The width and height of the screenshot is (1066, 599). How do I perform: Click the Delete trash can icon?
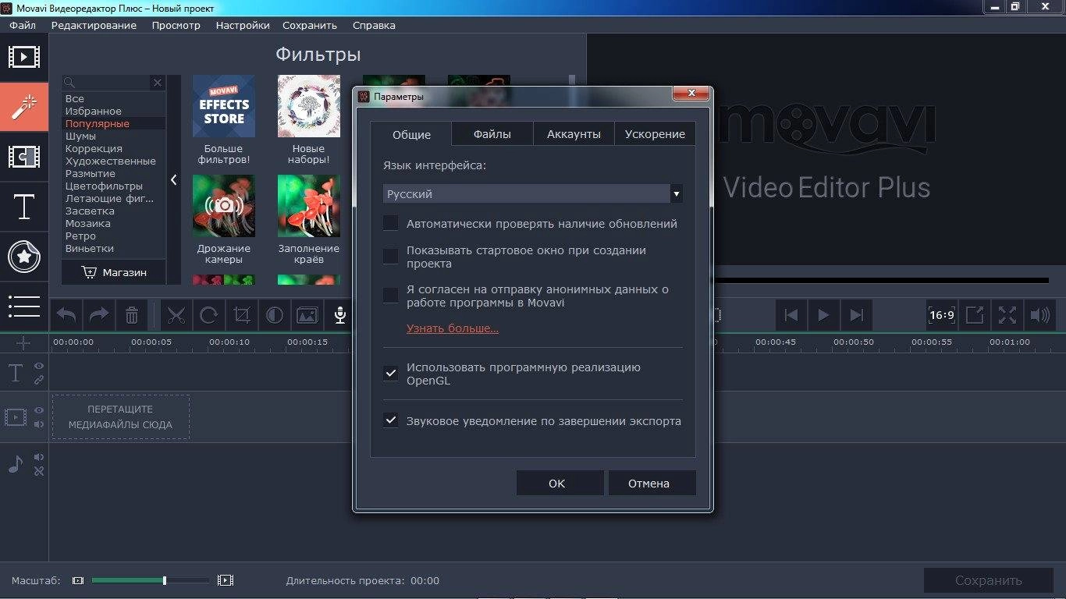tap(132, 315)
